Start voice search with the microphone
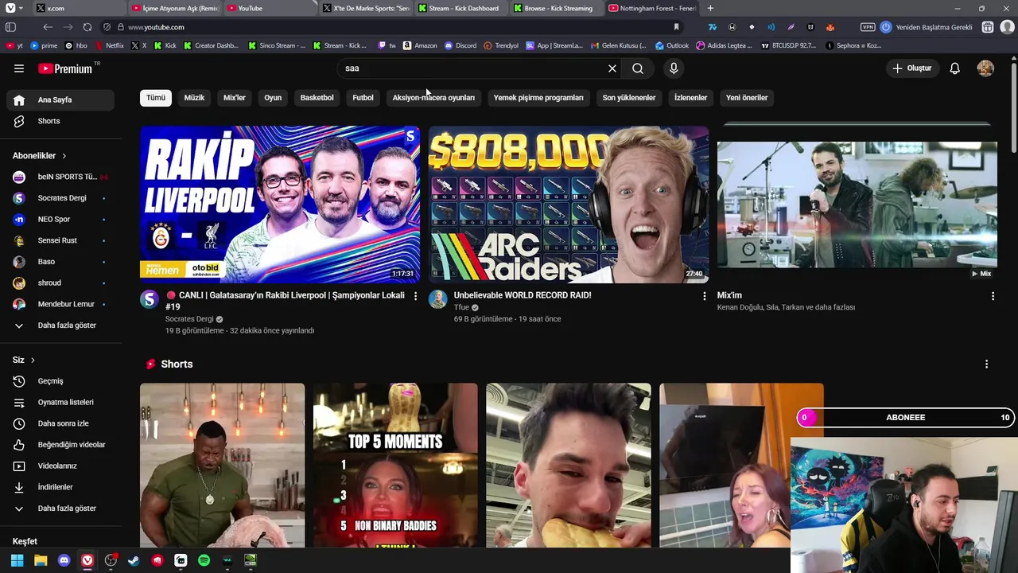Image resolution: width=1018 pixels, height=573 pixels. pyautogui.click(x=674, y=68)
